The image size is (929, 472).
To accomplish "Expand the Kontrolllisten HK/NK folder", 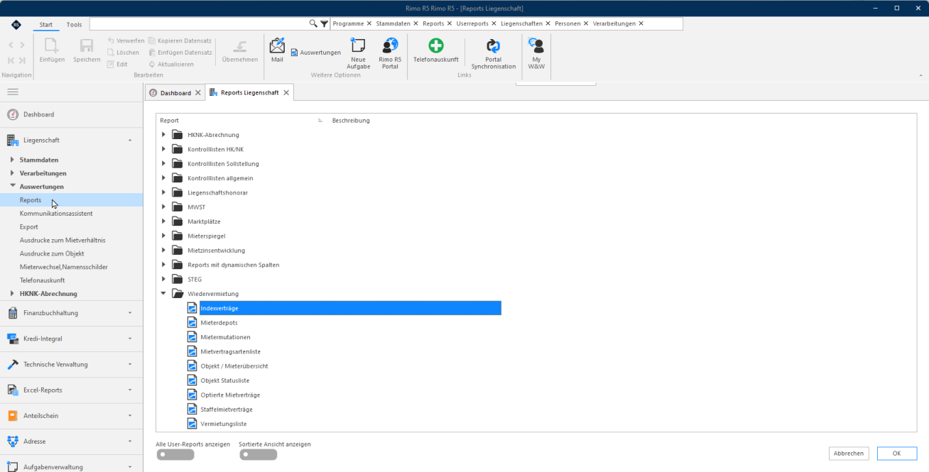I will click(x=163, y=149).
